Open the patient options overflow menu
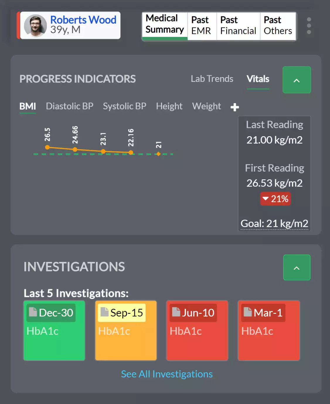Viewport: 330px width, 404px height. 309,26
